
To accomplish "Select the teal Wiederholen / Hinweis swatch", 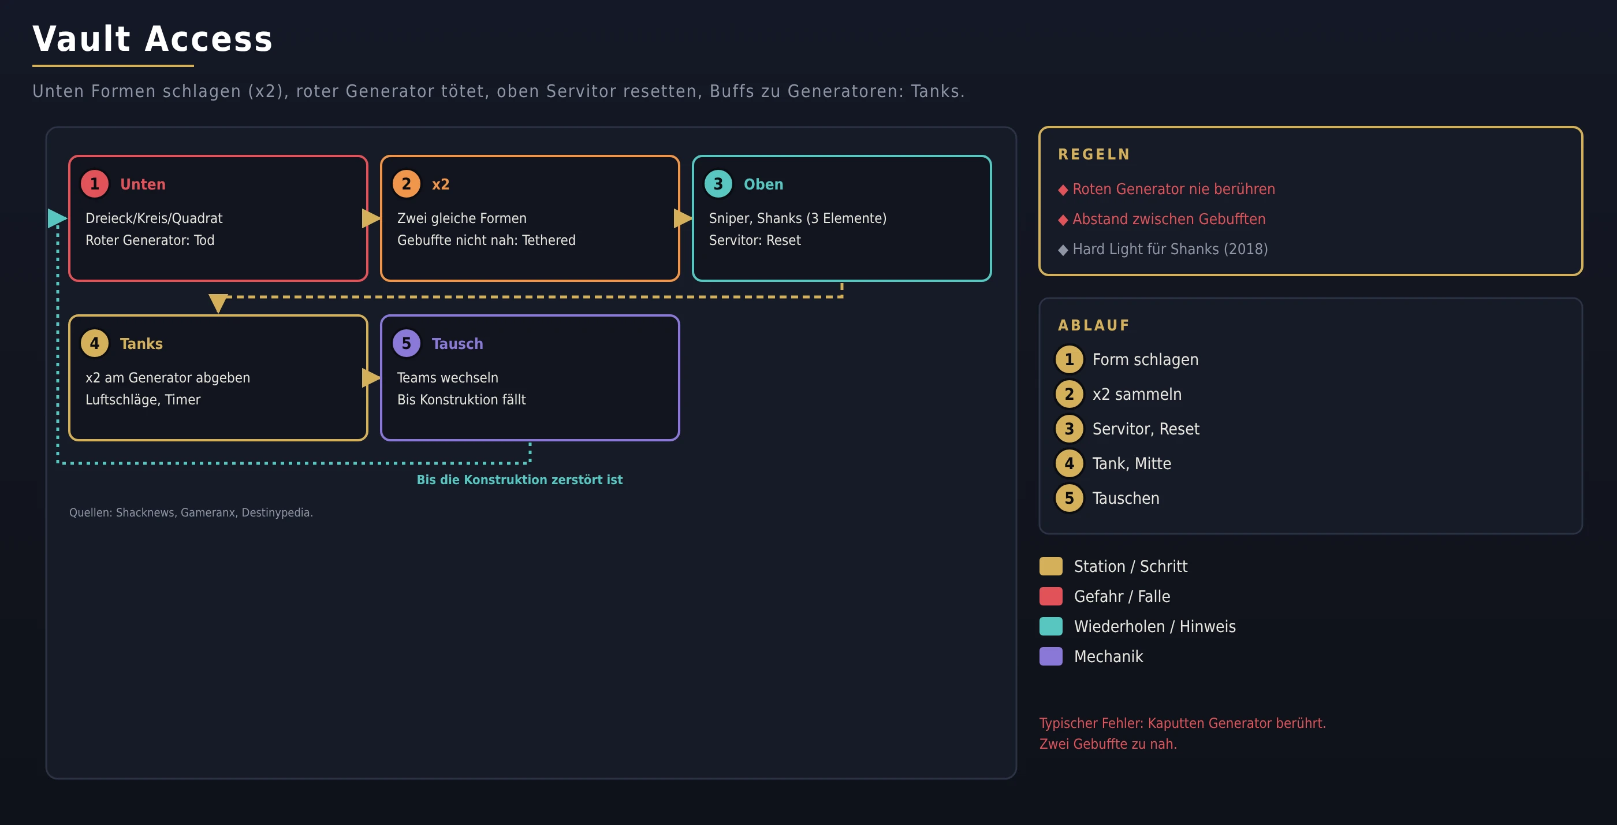I will coord(1051,627).
